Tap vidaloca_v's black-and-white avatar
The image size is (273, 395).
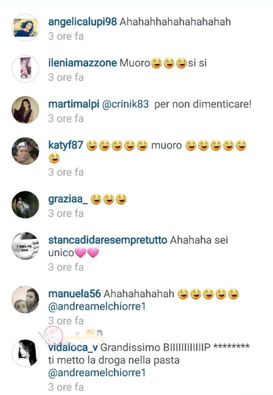[x=25, y=353]
